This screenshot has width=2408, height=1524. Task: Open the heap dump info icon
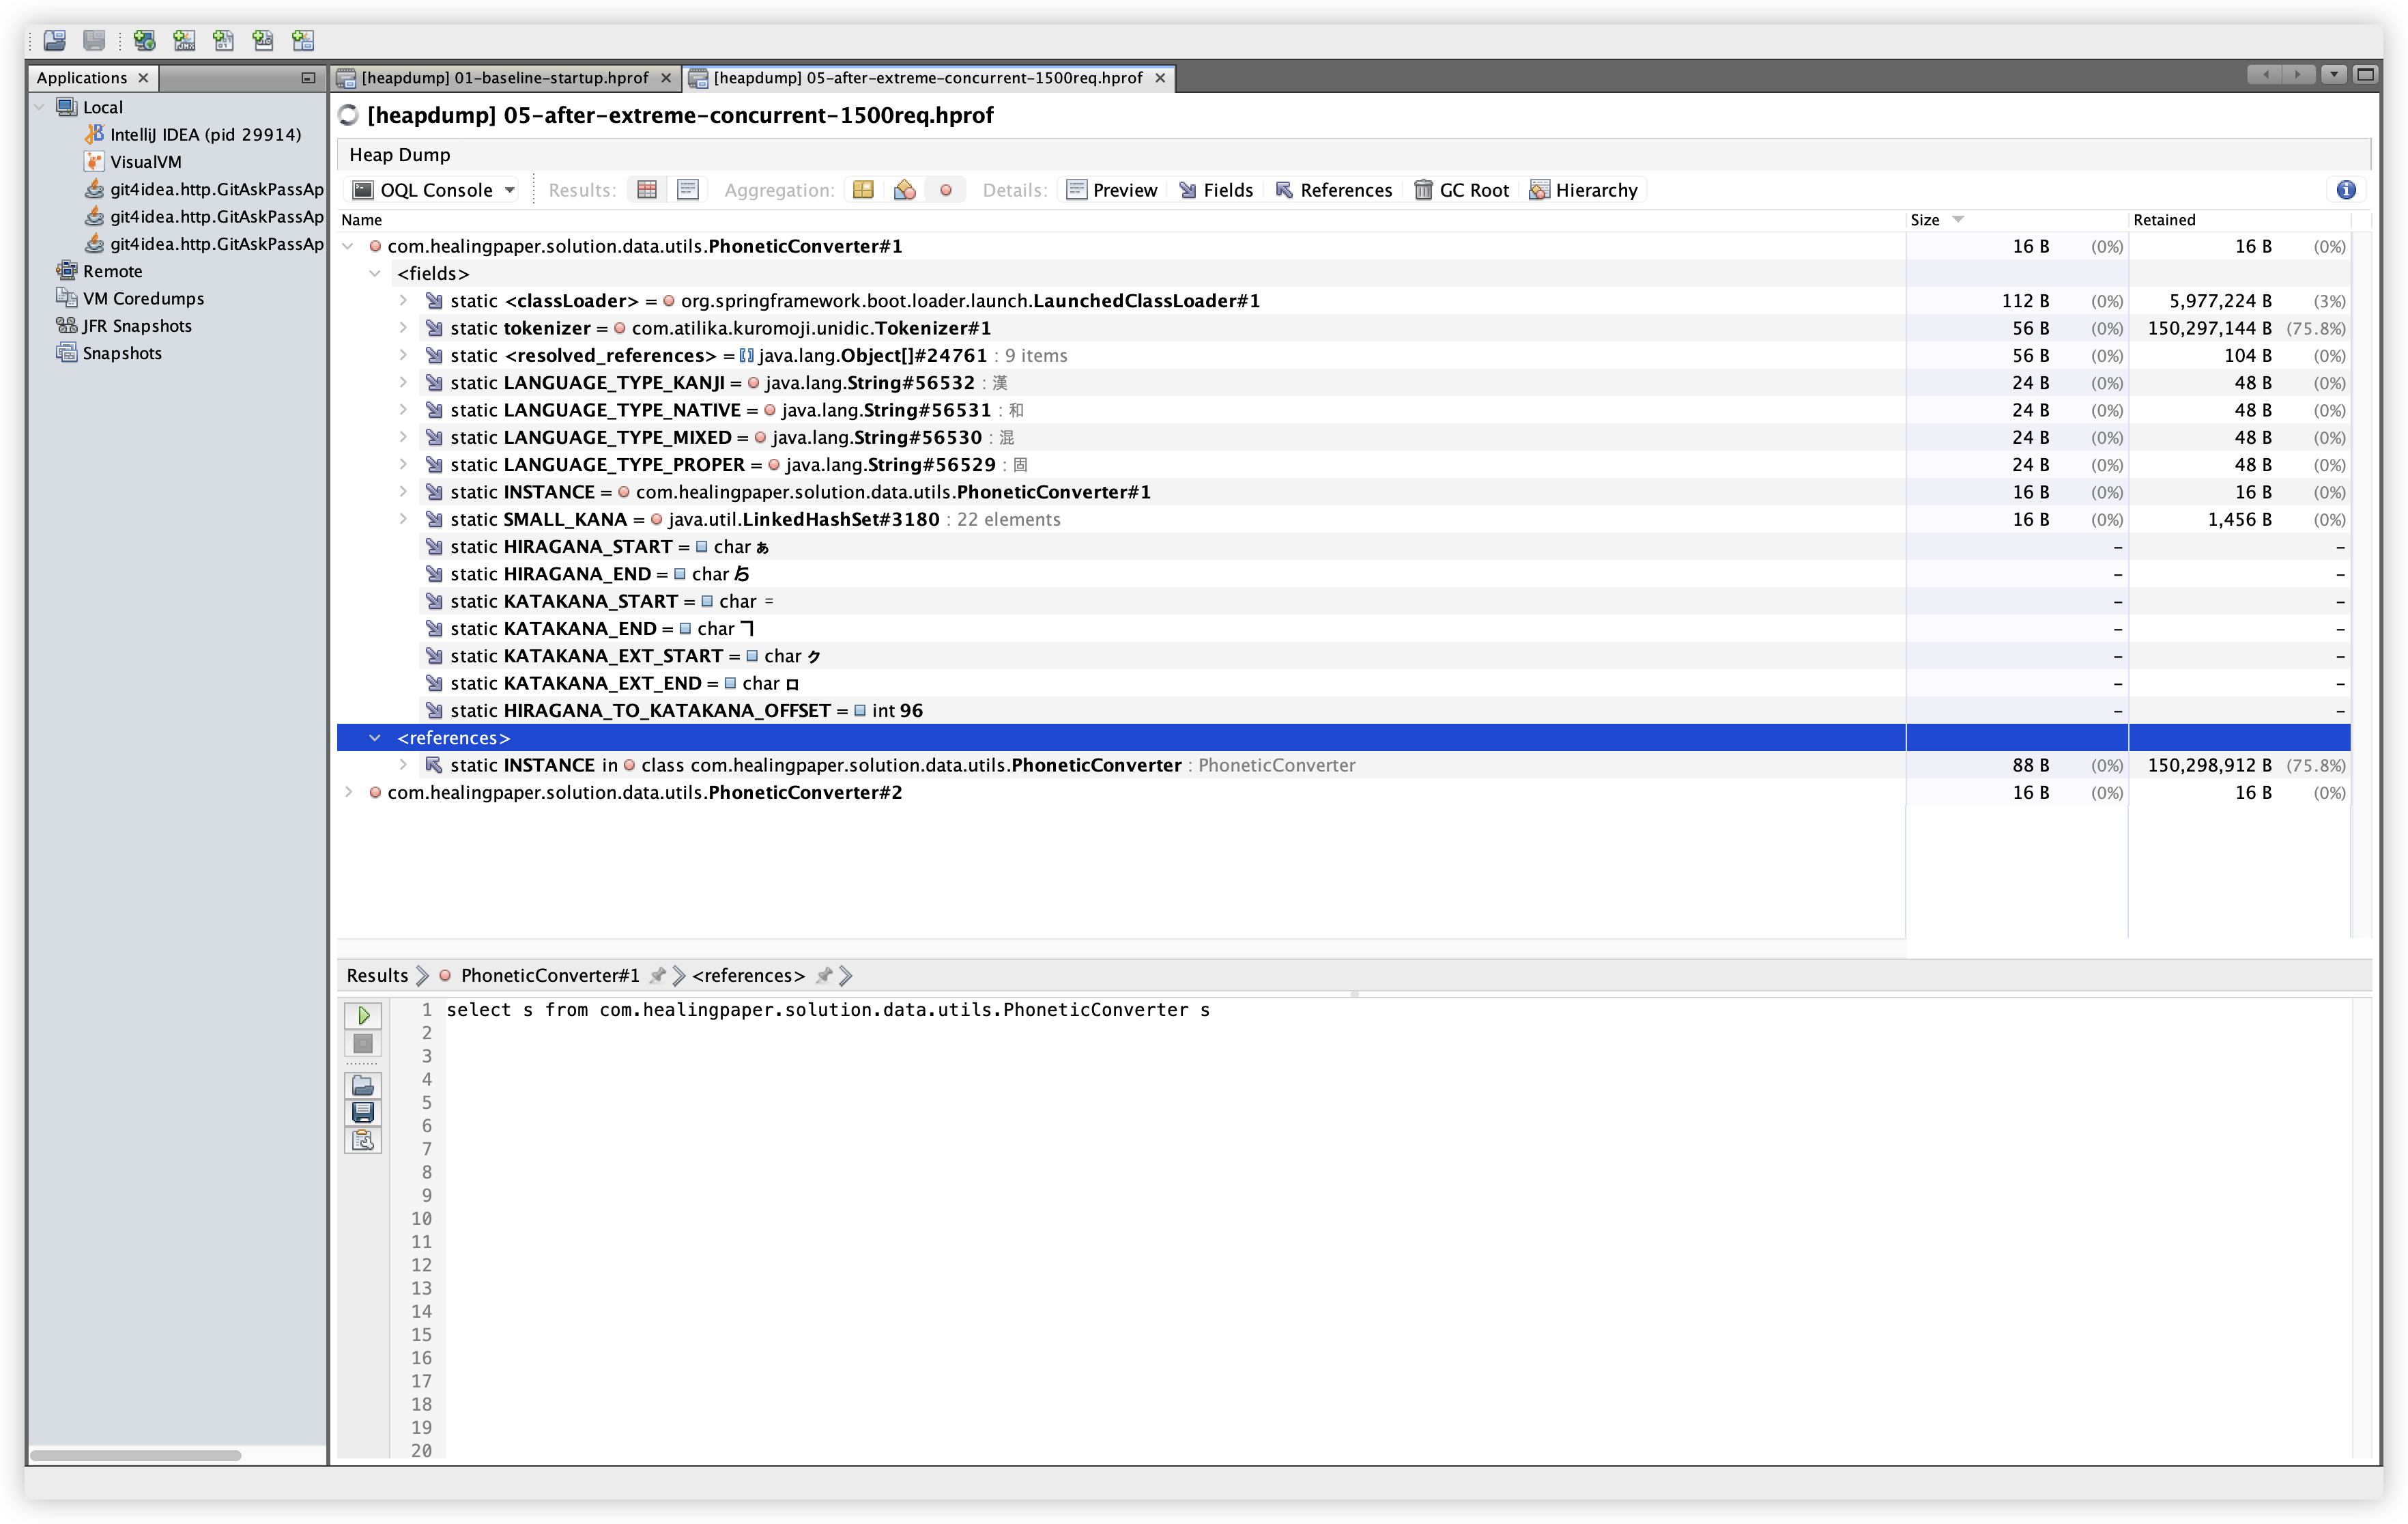pos(2346,190)
